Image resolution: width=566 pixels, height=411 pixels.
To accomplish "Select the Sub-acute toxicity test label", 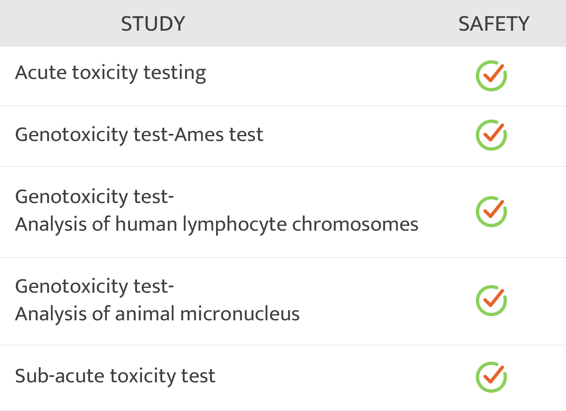I will click(115, 376).
